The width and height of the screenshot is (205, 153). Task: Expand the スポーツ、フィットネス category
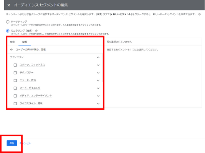[x=98, y=65]
